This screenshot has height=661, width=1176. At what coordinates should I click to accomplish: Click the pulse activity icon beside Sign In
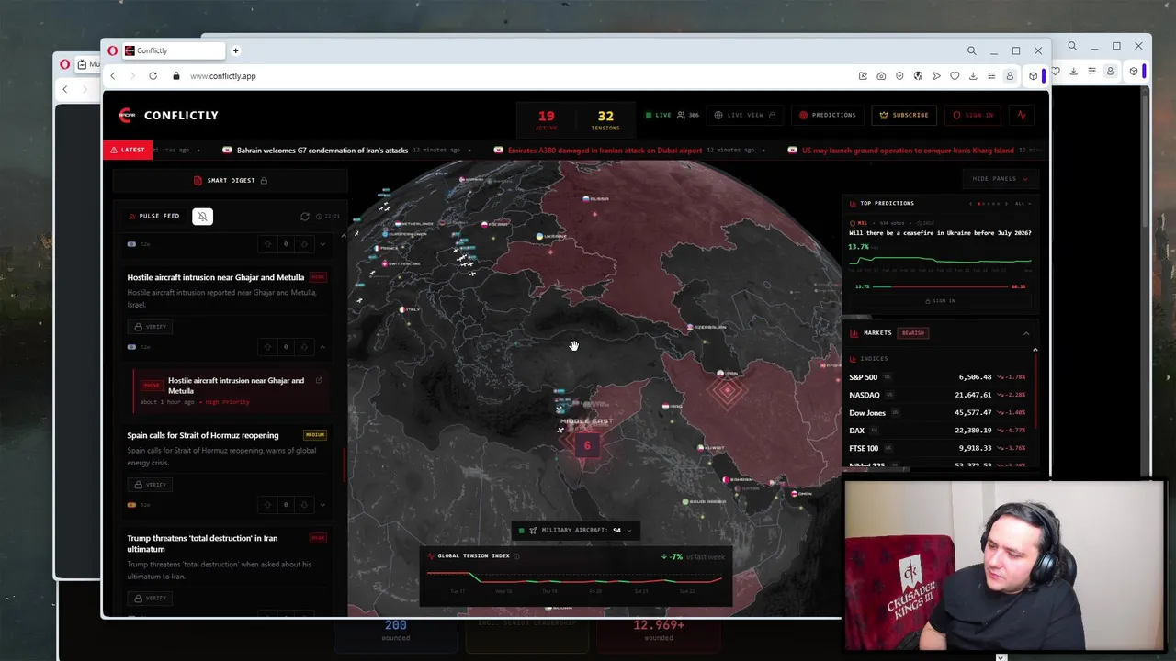(1021, 115)
